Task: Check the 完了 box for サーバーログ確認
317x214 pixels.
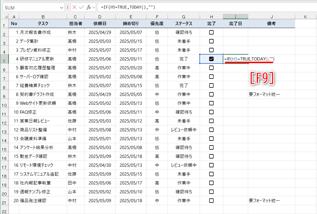Action: click(211, 76)
